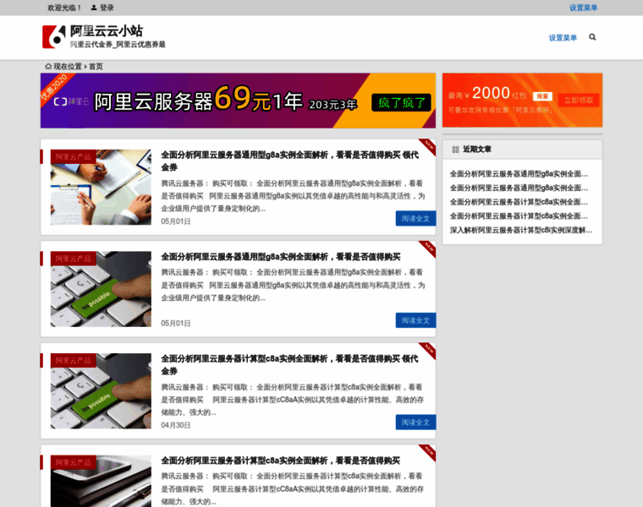Click 疯了疯了 button on purple banner
Viewport: 643px width, 507px height.
coord(401,103)
